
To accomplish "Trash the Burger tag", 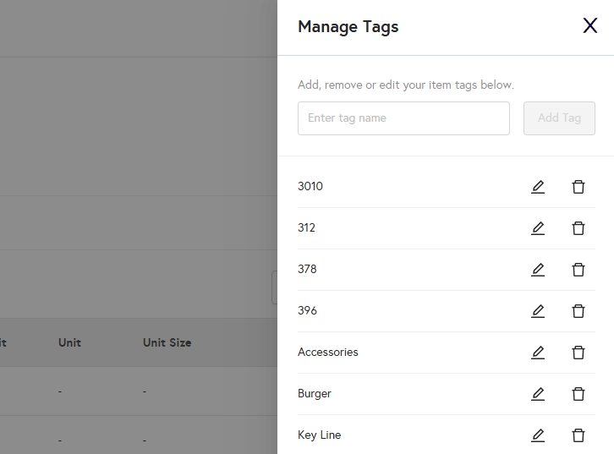I will (x=578, y=394).
